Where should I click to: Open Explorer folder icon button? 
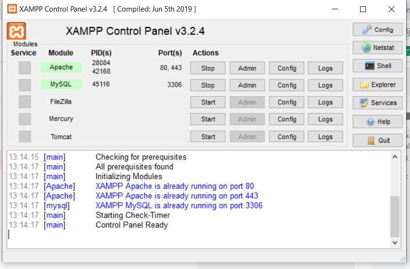click(x=378, y=85)
